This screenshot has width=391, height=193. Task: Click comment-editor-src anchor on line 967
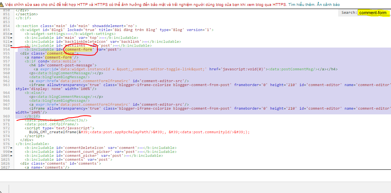click(109, 105)
